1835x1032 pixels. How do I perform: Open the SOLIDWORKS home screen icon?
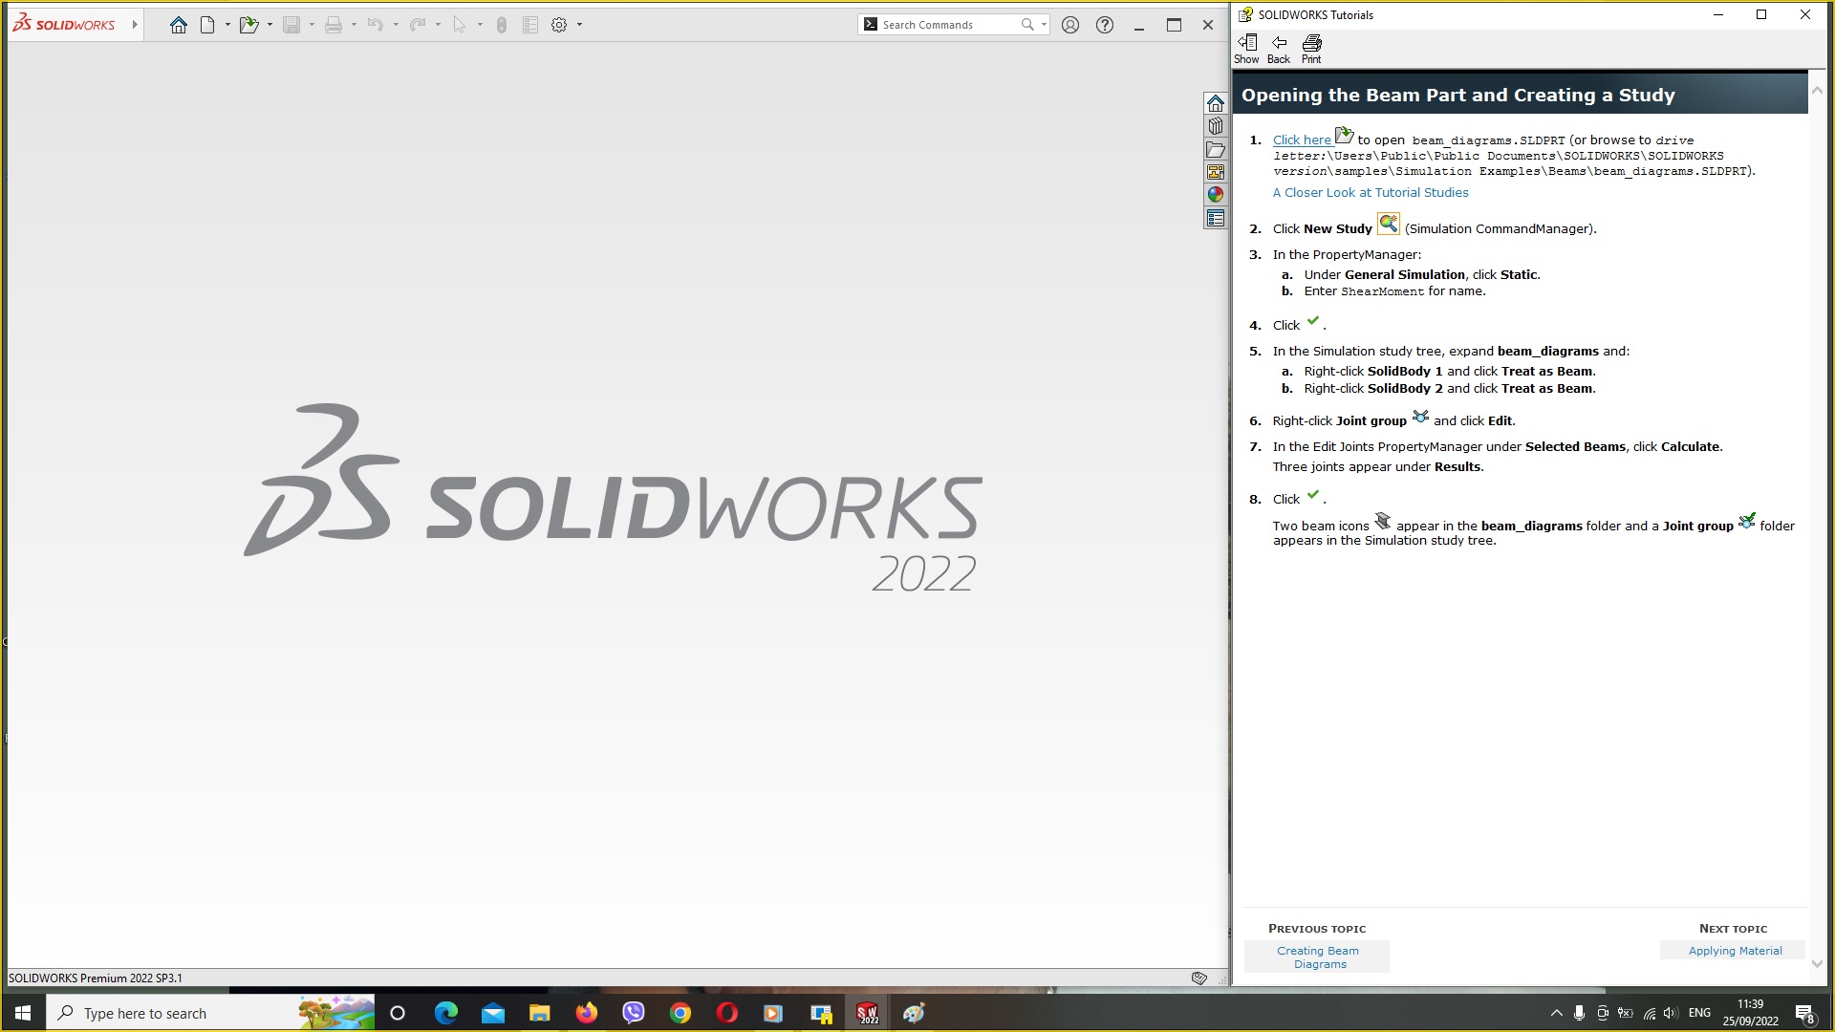pyautogui.click(x=177, y=24)
